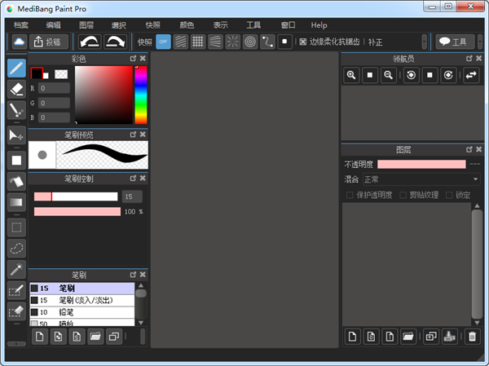
Task: Activate the Lasso selection tool
Action: point(15,247)
